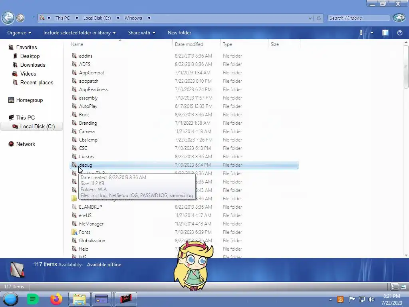
Task: Click the AppCompat folder icon
Action: (x=74, y=73)
